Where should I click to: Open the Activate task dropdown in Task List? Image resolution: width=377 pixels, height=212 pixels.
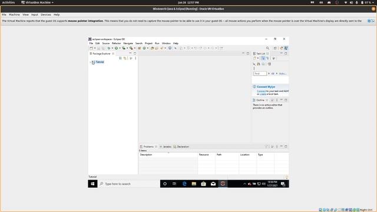point(277,74)
